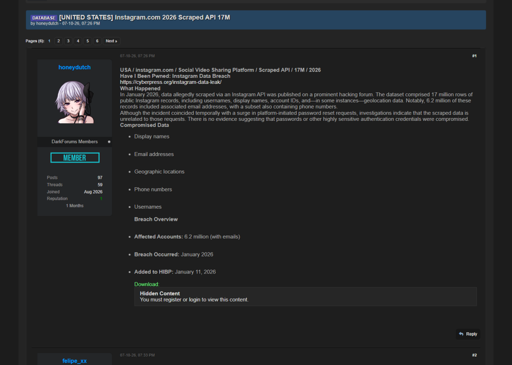Go to page 1 of the thread
The width and height of the screenshot is (512, 365).
point(49,41)
